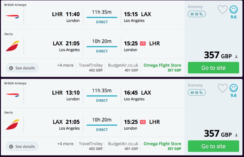The width and height of the screenshot is (244, 157).
Task: Expand See details for the 11:40 flight
Action: [x=22, y=68]
